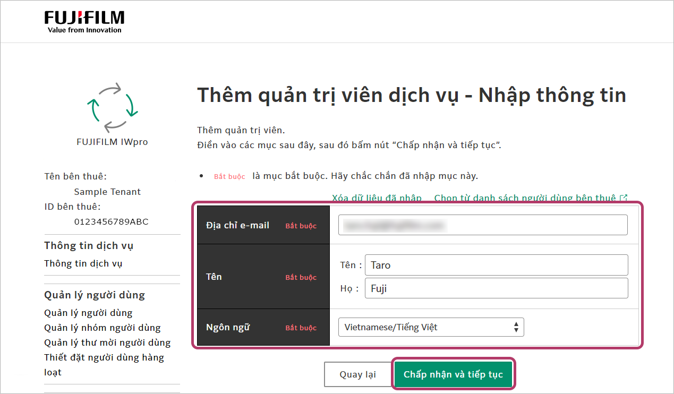Click the Quay lại button

[357, 375]
